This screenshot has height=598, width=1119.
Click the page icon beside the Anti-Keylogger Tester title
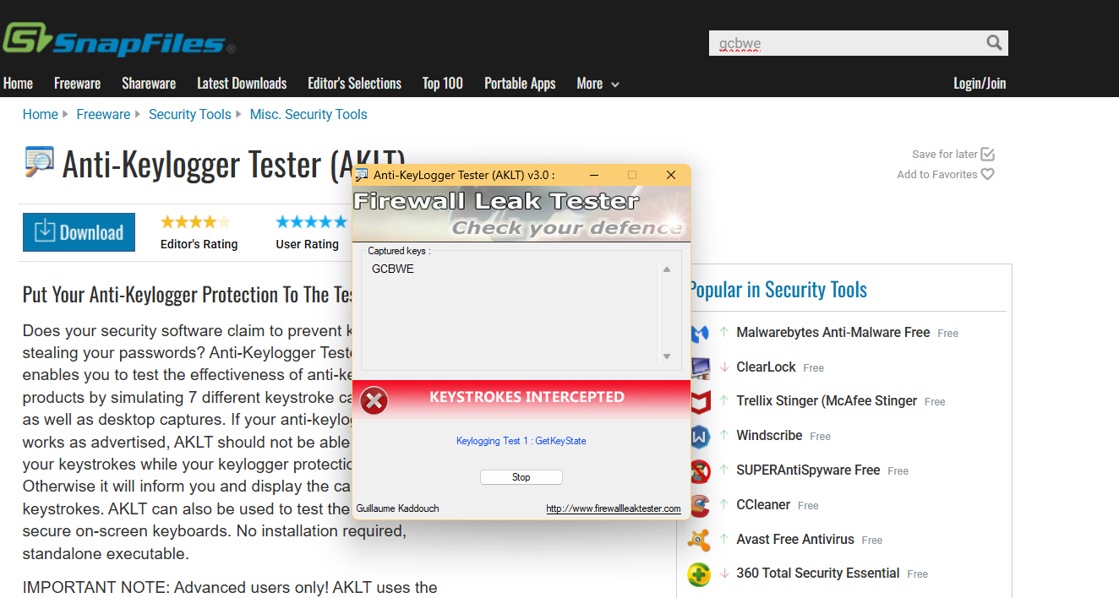coord(39,162)
